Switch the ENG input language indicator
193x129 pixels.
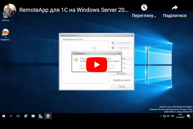point(172,116)
